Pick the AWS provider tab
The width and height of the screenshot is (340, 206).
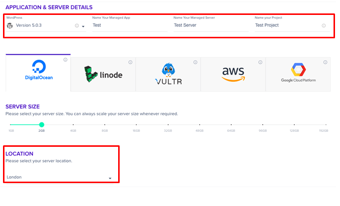[x=233, y=75]
